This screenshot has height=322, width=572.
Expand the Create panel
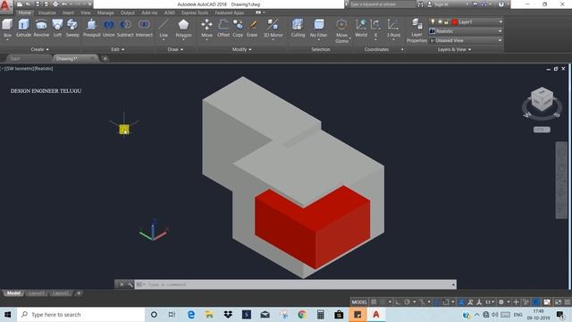[x=39, y=49]
